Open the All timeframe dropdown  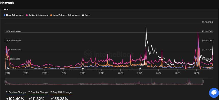pyautogui.click(x=6, y=9)
